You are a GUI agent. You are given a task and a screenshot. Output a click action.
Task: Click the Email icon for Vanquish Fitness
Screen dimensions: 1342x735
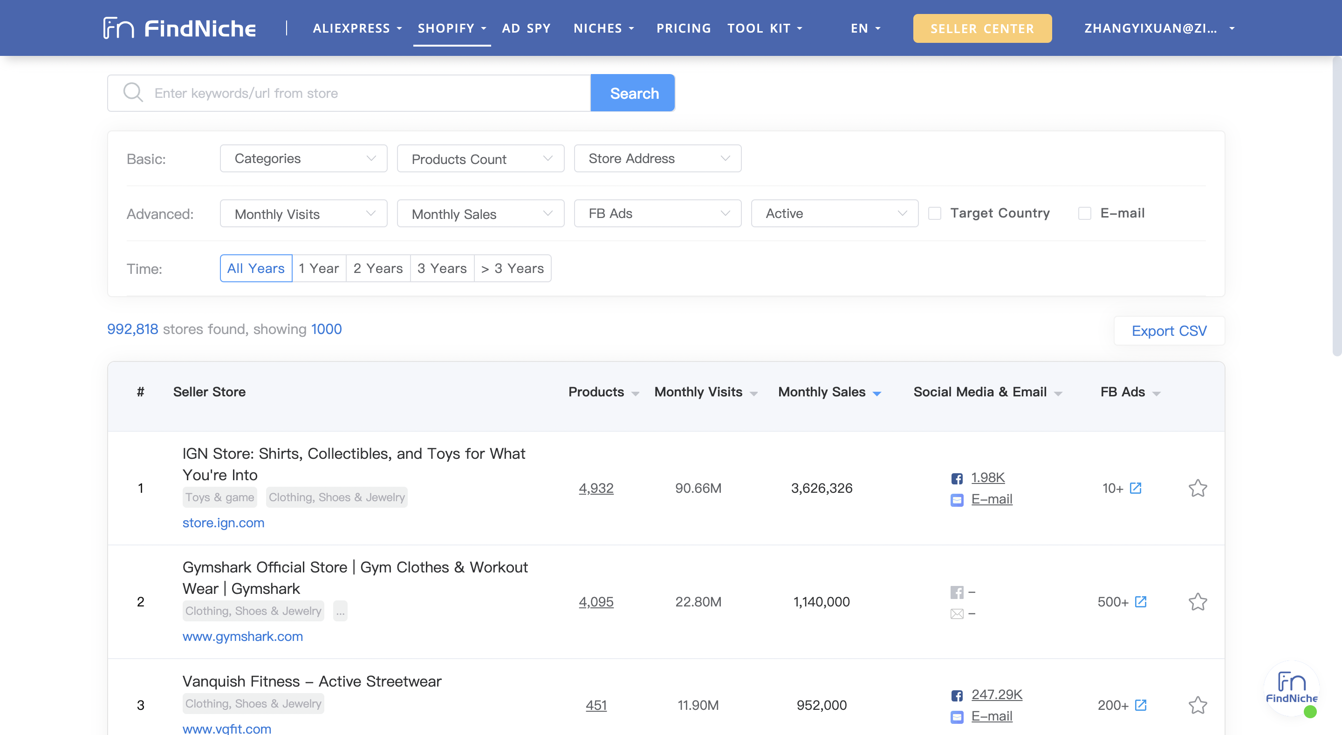[956, 715]
